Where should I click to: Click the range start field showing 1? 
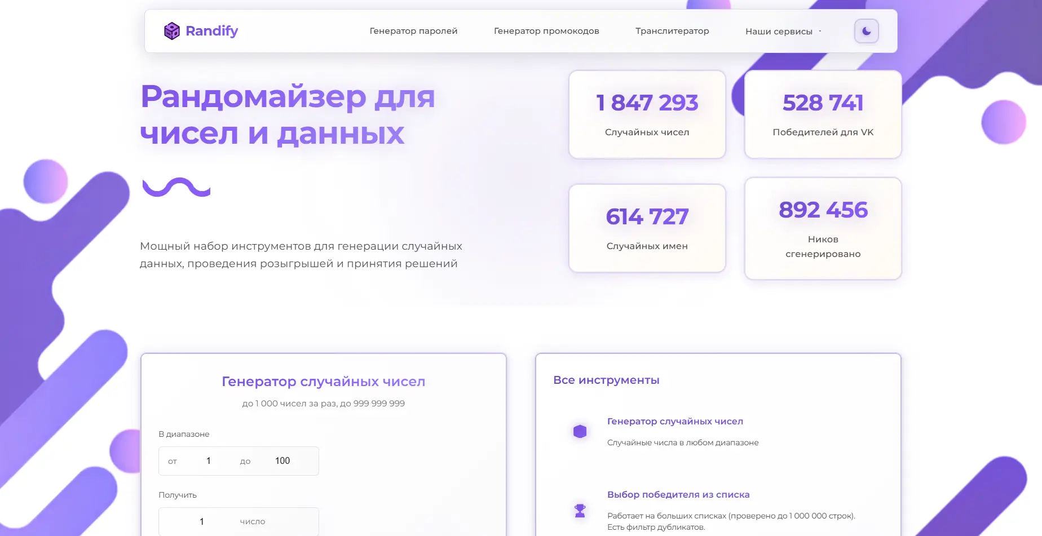(x=208, y=460)
